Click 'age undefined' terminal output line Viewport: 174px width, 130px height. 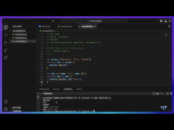(x=50, y=109)
